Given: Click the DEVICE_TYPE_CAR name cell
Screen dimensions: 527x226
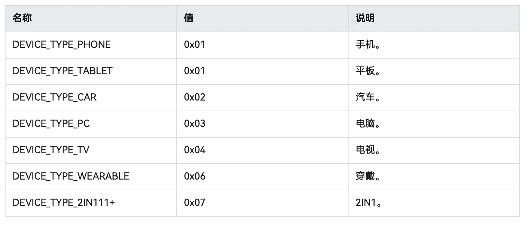Looking at the screenshot, I should (55, 97).
